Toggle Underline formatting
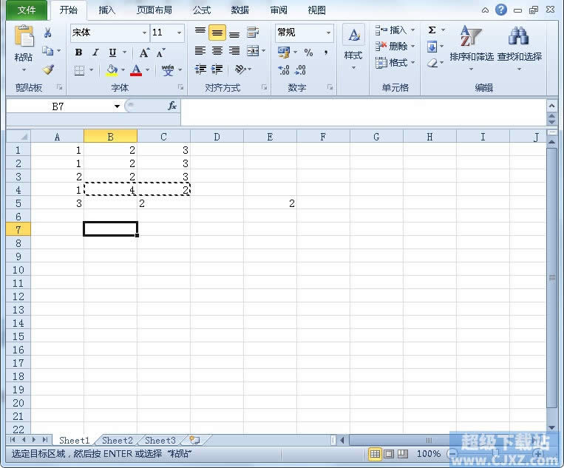The height and width of the screenshot is (468, 564). pyautogui.click(x=112, y=52)
